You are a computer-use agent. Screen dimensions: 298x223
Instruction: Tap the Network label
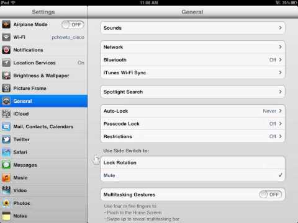point(113,47)
